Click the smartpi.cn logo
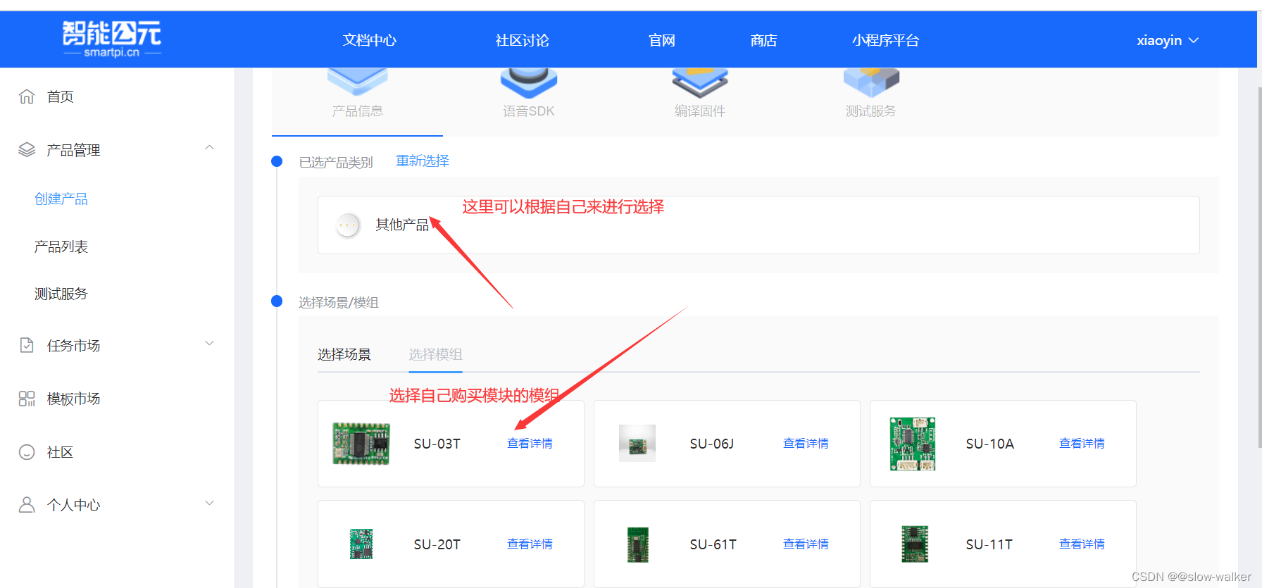Viewport: 1262px width, 588px height. pyautogui.click(x=112, y=39)
